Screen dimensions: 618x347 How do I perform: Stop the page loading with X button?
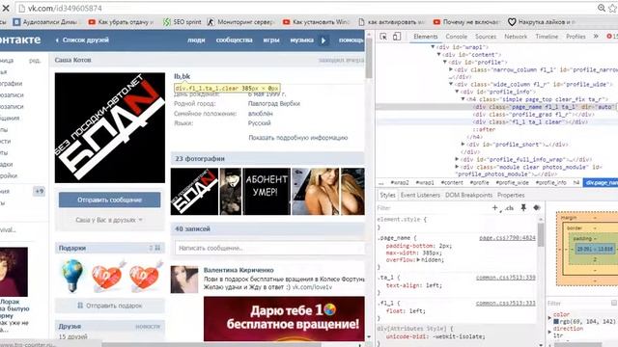click(x=6, y=8)
